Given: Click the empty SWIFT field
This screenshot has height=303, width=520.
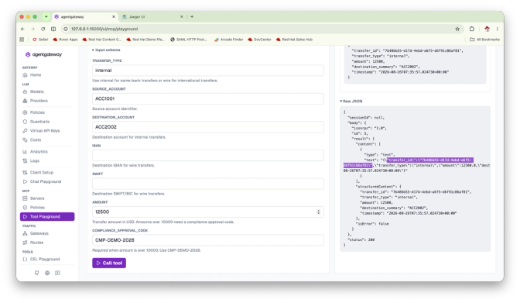Looking at the screenshot, I should (x=208, y=184).
